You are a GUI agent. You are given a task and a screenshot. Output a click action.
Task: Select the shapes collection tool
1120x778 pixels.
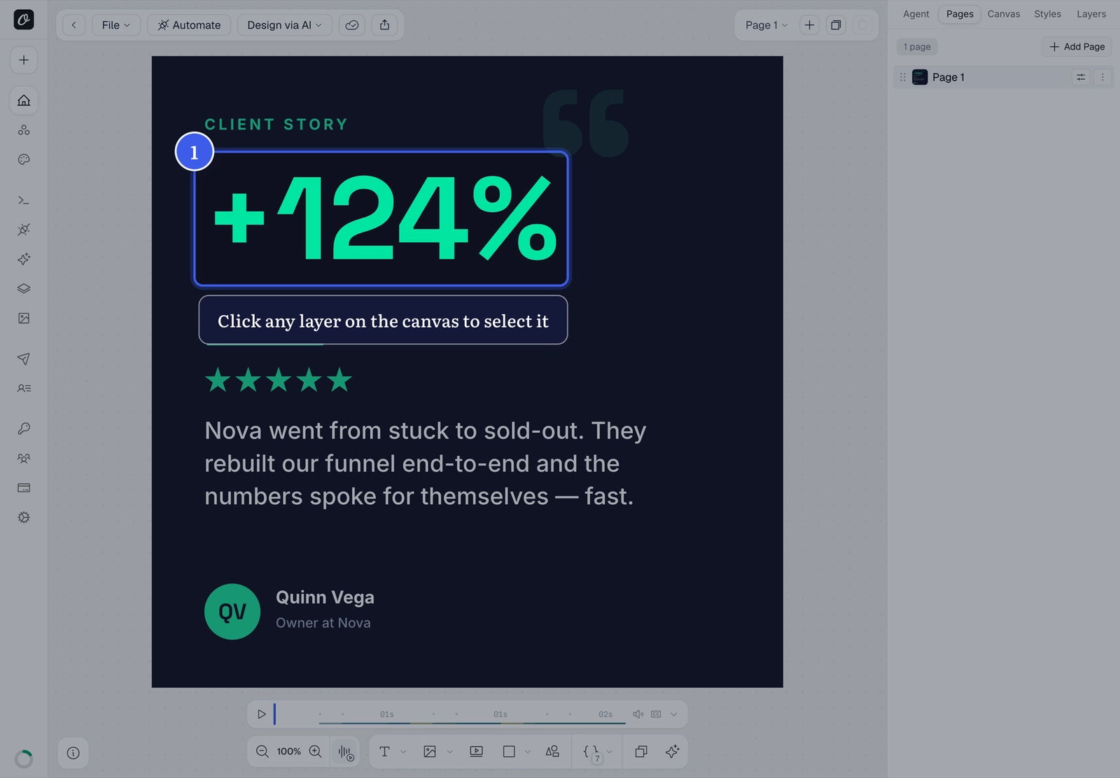pyautogui.click(x=552, y=751)
